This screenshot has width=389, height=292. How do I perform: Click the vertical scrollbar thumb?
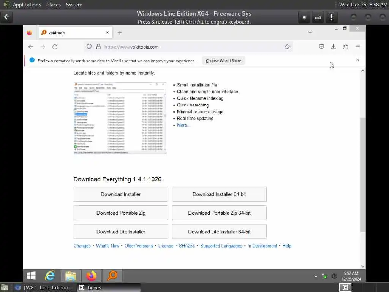click(x=363, y=175)
